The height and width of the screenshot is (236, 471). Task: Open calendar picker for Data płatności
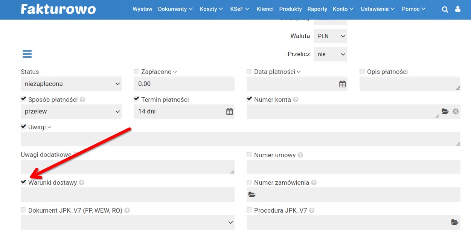pyautogui.click(x=342, y=84)
